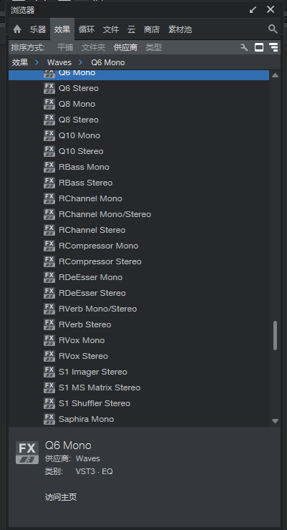Switch to the 乐器 tab
Screen dimensions: 287x530
click(38, 29)
